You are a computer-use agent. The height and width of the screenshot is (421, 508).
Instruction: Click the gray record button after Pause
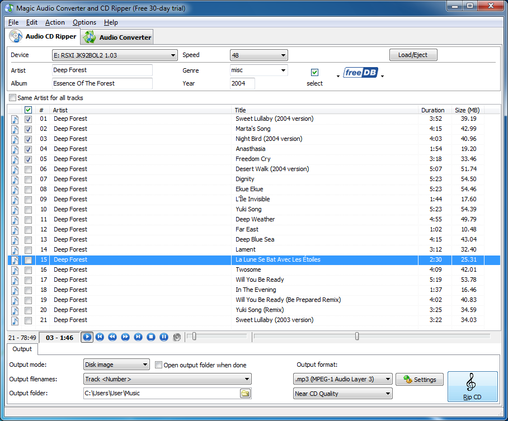[177, 337]
